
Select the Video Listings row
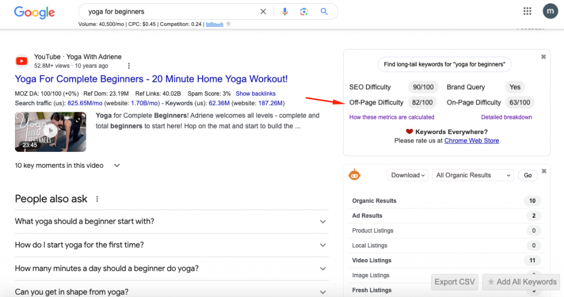[446, 260]
